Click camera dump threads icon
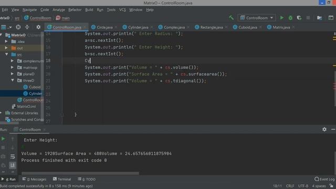Viewport: 336px width, 189px height. tap(3, 156)
